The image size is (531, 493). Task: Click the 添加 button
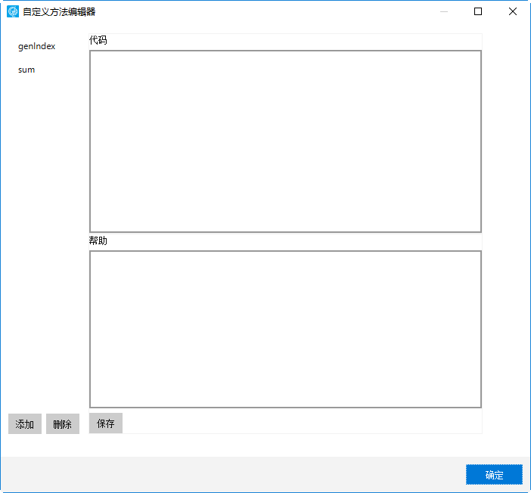[x=25, y=423]
